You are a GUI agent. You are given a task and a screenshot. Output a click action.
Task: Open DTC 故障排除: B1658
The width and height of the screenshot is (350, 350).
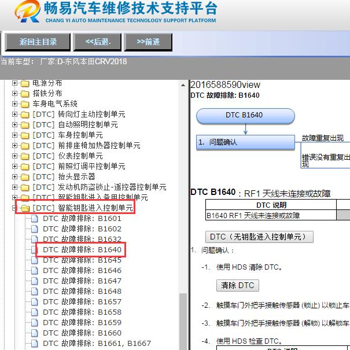(82, 312)
